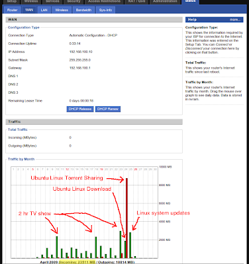249x264 pixels.
Task: Click the green incoming bar on day 18
Action: (x=96, y=247)
